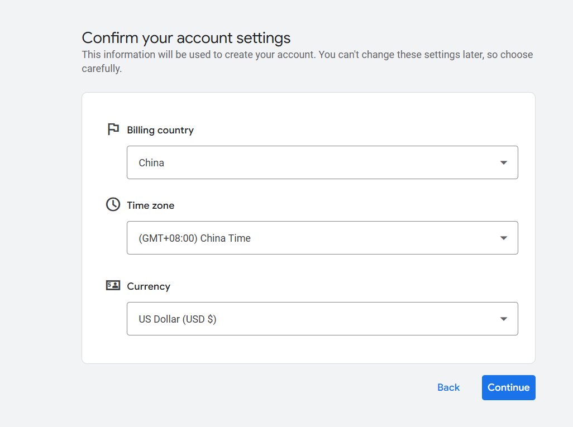573x427 pixels.
Task: Click the banknote icon beside Currency
Action: coord(113,285)
